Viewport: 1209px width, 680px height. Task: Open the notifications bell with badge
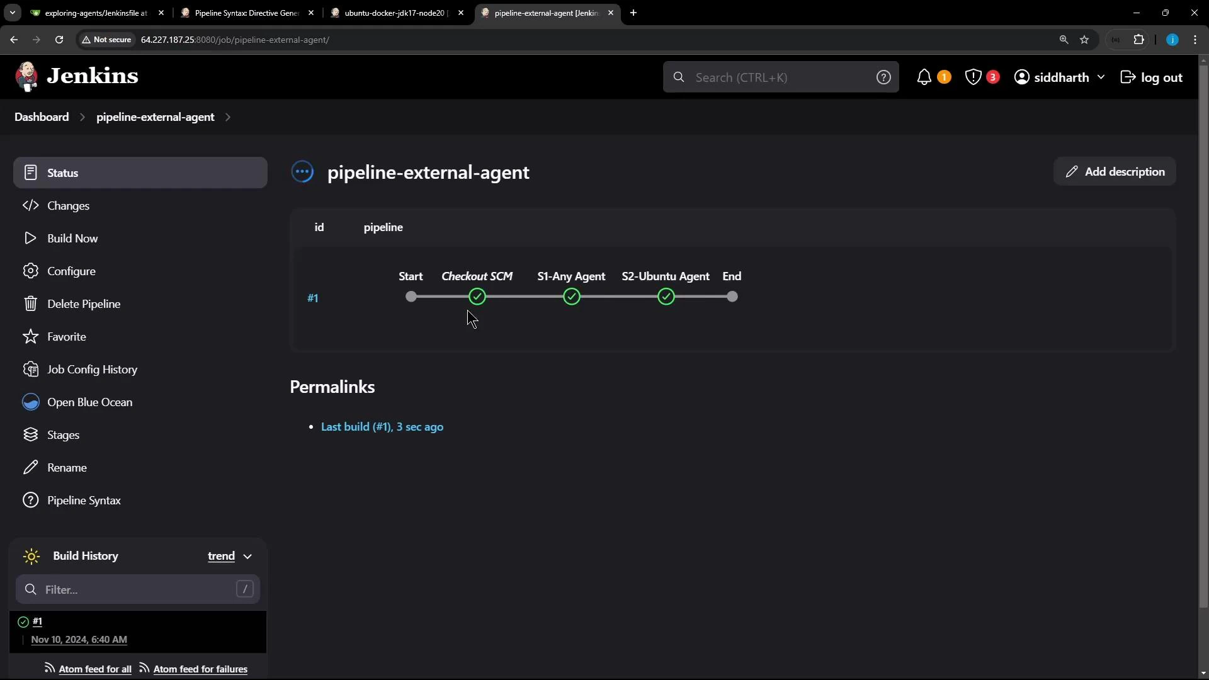click(924, 77)
